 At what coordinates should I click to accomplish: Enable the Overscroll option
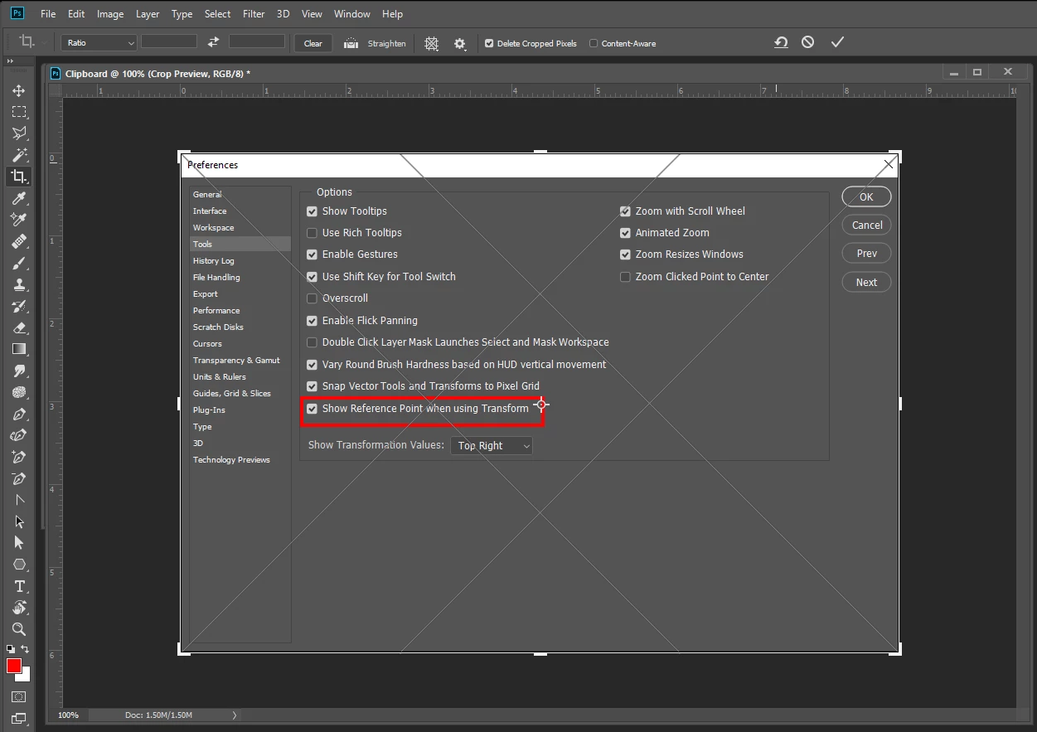click(x=312, y=298)
